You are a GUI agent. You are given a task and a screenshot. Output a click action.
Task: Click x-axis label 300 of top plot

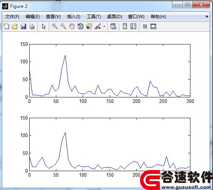[x=190, y=101]
